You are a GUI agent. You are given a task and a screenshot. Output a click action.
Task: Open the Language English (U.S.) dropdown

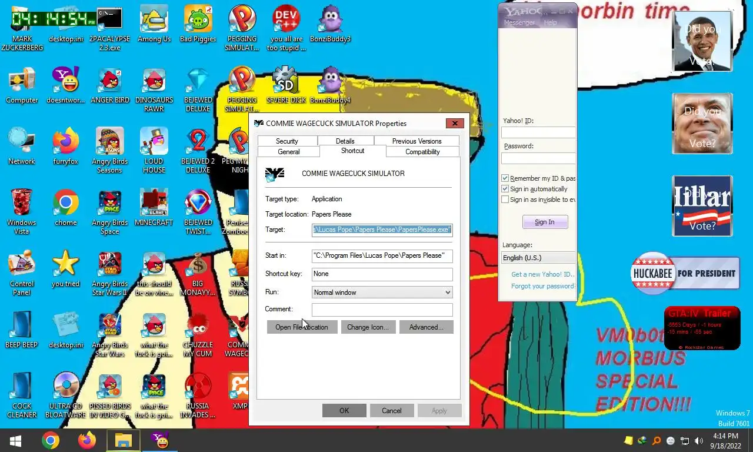click(538, 258)
